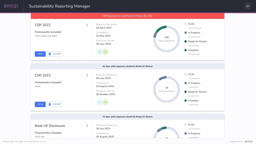Click the Bank UK Disclosure report title
This screenshot has height=144, width=256.
pyautogui.click(x=50, y=126)
